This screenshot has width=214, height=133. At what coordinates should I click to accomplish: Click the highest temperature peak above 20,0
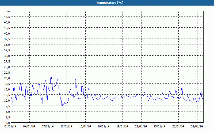(x=51, y=76)
